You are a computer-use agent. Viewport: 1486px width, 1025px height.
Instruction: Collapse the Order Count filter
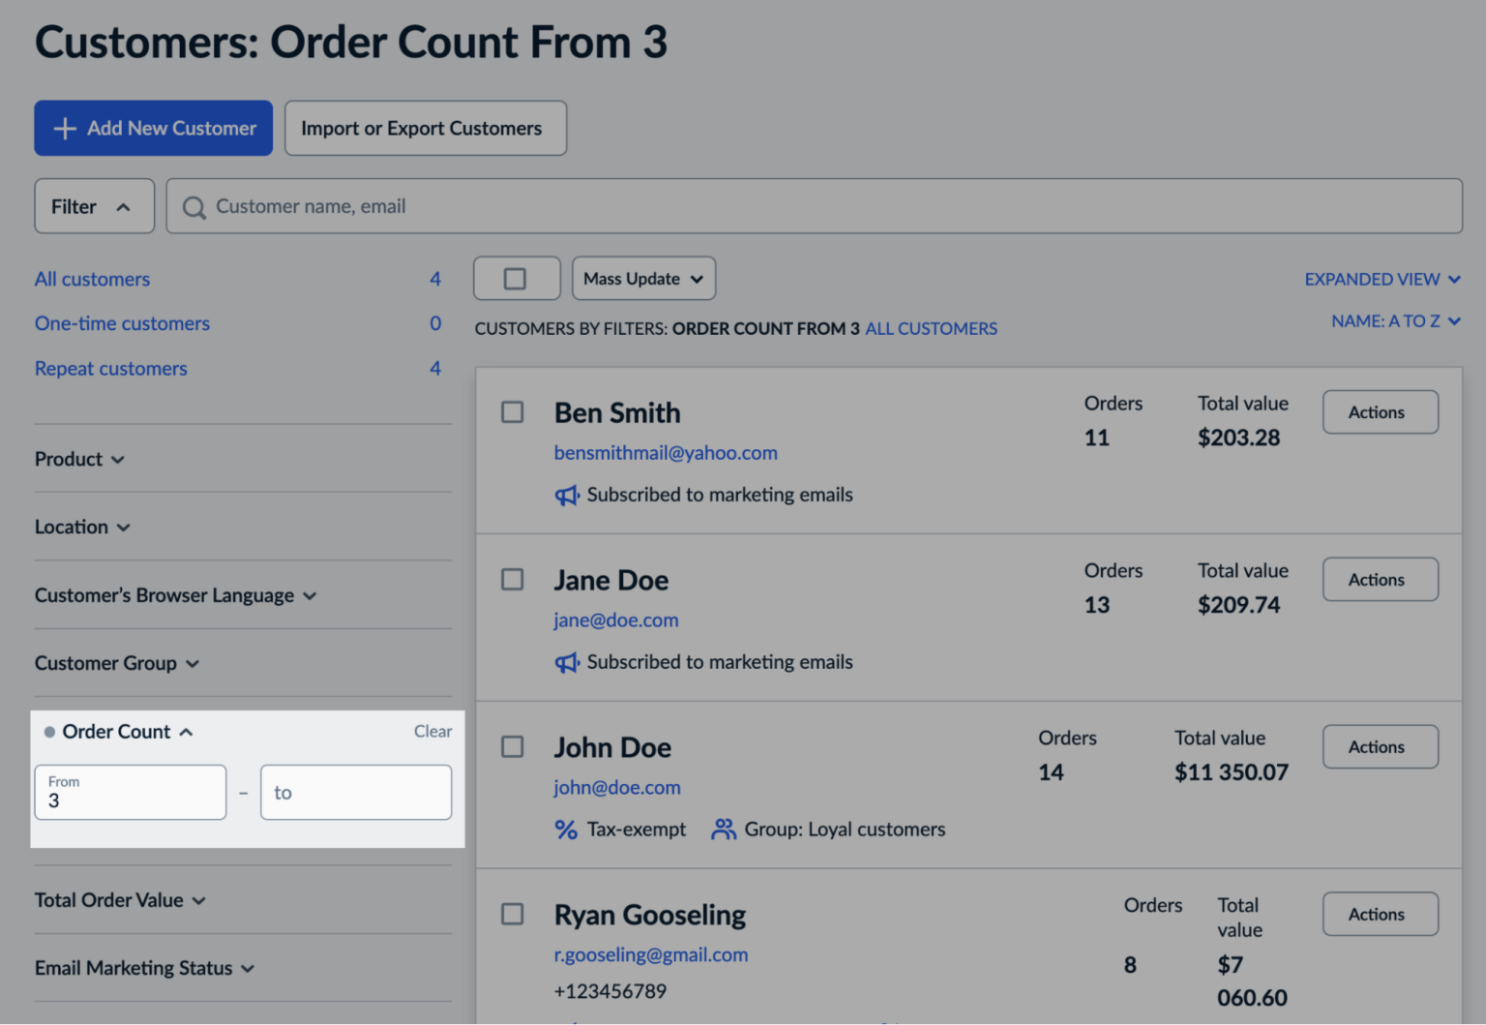tap(186, 731)
